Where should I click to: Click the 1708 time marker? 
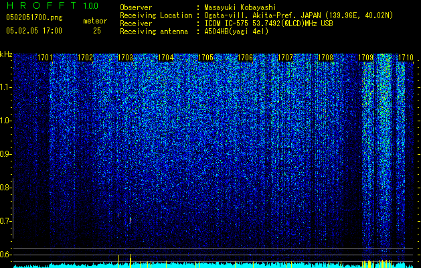pos(325,58)
